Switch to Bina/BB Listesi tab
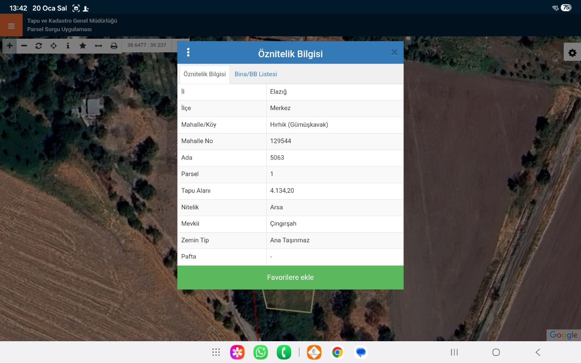581x363 pixels. pos(256,74)
